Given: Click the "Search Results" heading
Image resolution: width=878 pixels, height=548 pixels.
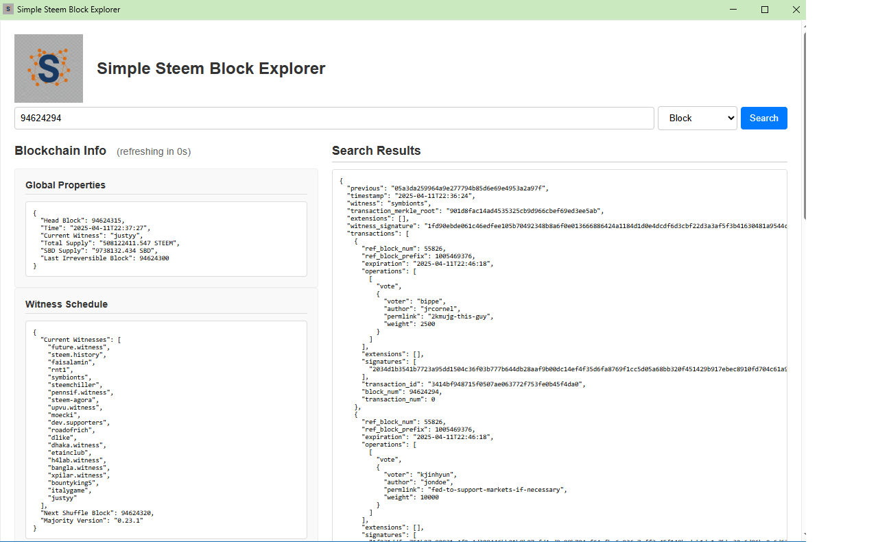Looking at the screenshot, I should (376, 150).
